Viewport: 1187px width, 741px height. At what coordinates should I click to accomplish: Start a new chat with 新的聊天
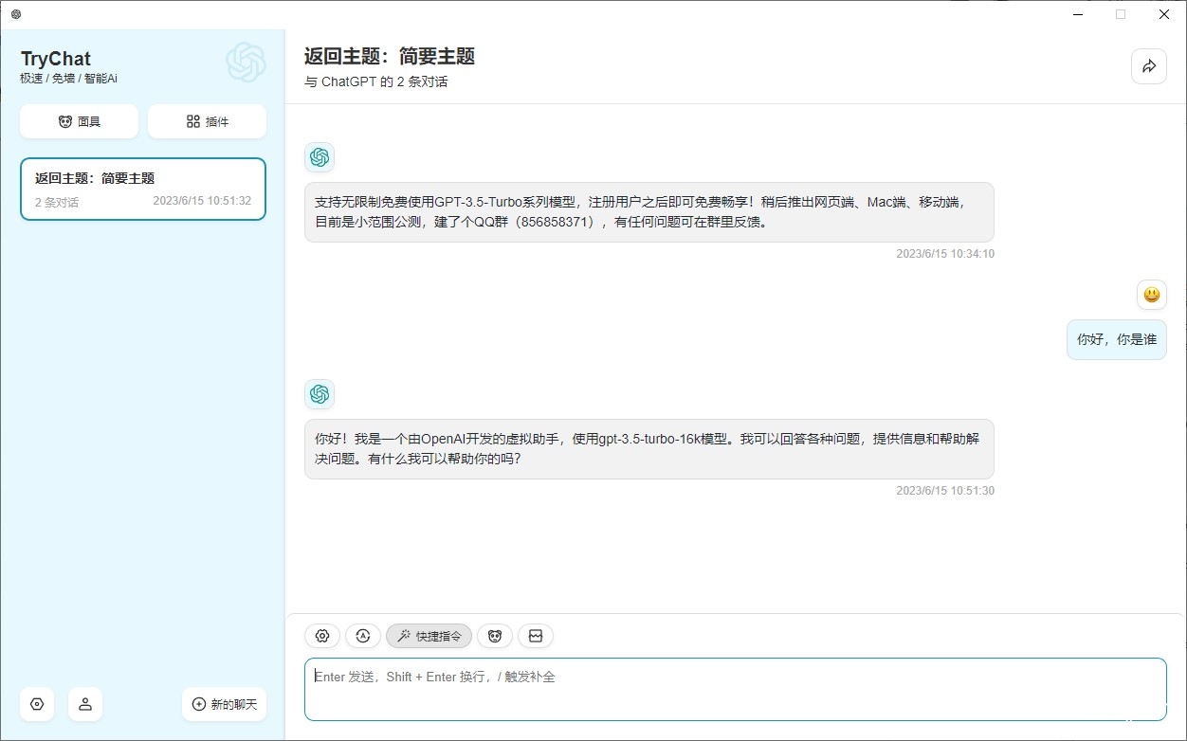(225, 704)
